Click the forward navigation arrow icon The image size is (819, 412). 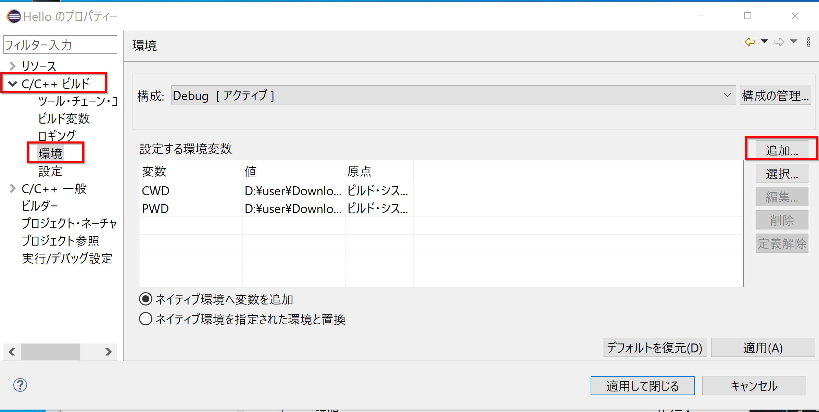779,42
